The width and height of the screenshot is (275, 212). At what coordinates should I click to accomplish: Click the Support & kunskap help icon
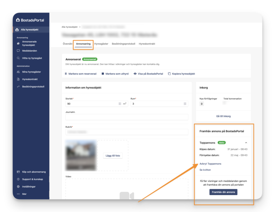pyautogui.click(x=18, y=179)
